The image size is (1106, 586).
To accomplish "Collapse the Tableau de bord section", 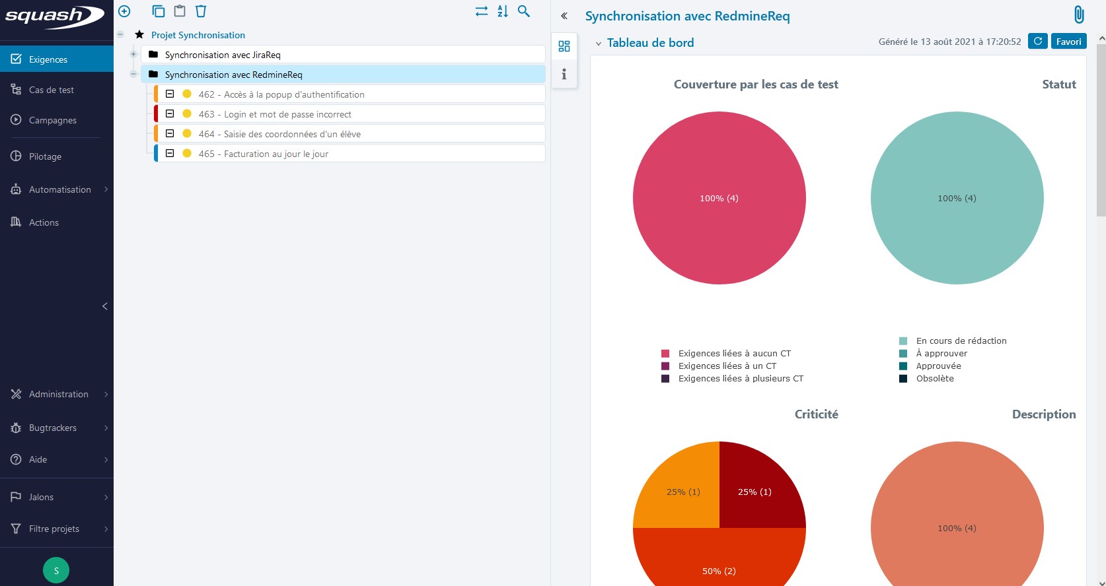I will pyautogui.click(x=599, y=44).
